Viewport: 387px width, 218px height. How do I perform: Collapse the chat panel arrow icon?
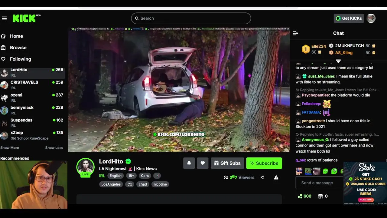295,33
